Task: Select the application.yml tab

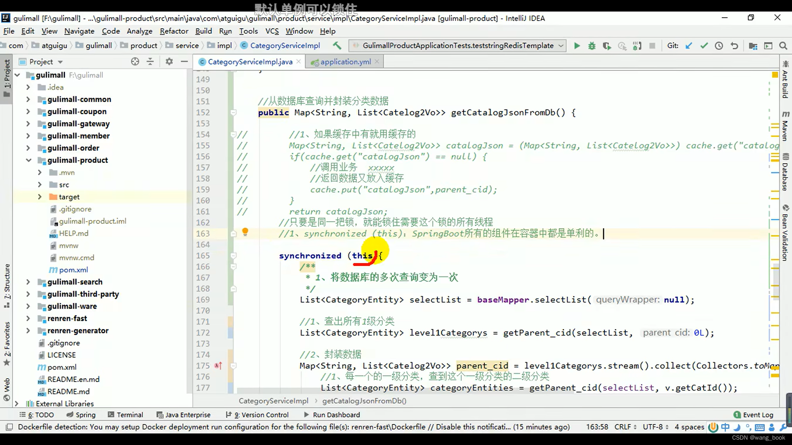Action: pyautogui.click(x=345, y=61)
